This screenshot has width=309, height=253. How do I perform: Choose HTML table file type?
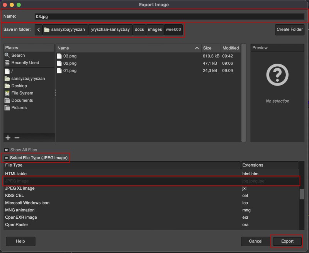point(151,174)
